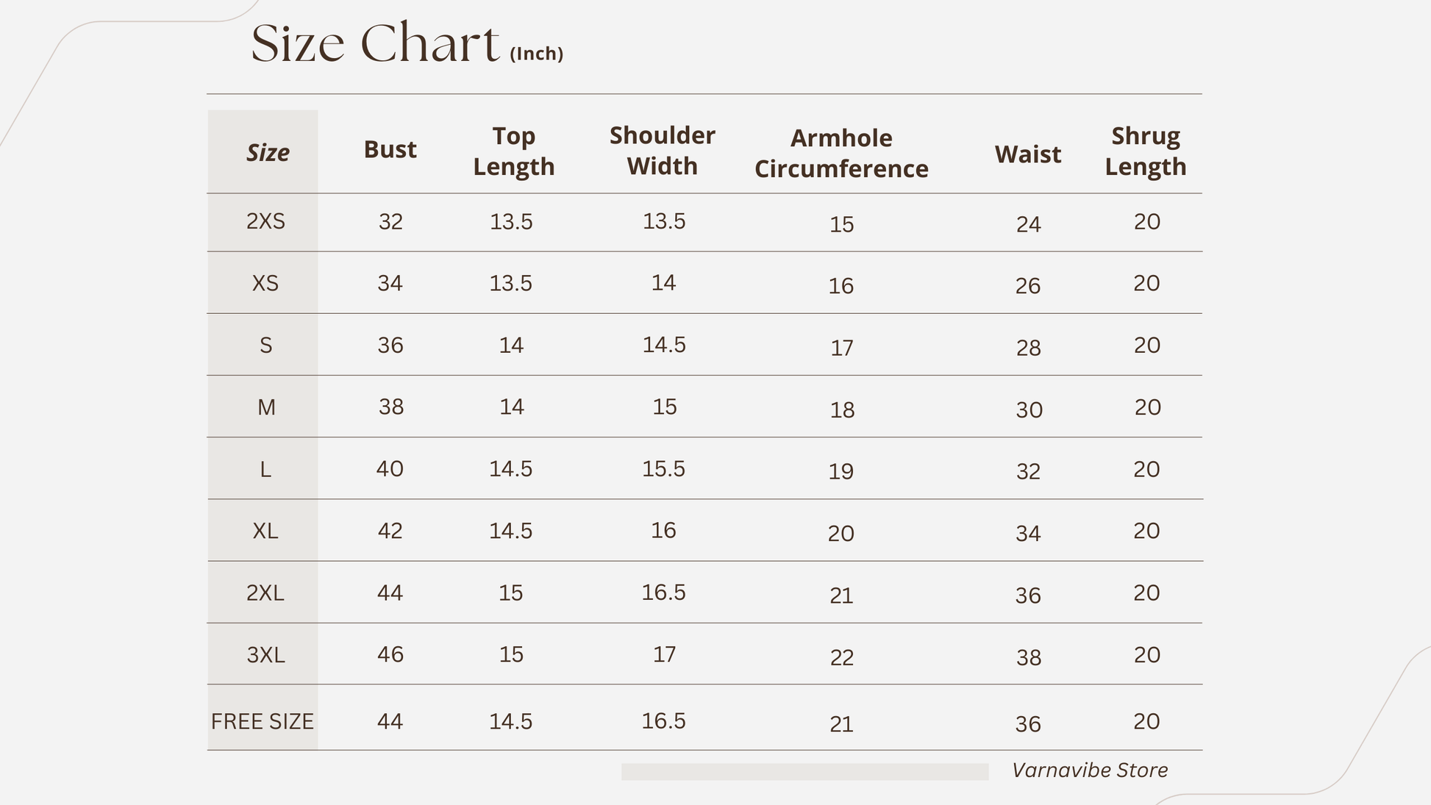
Task: Select the XS size row label
Action: click(x=265, y=283)
